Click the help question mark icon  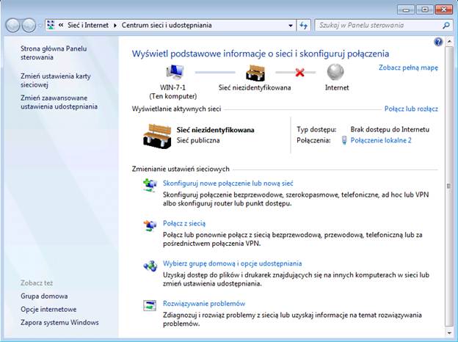point(438,43)
